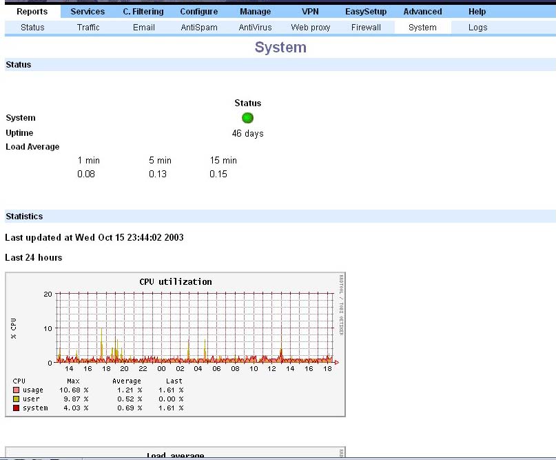The width and height of the screenshot is (556, 460).
Task: Click the CPU utilization graph
Action: 175,344
